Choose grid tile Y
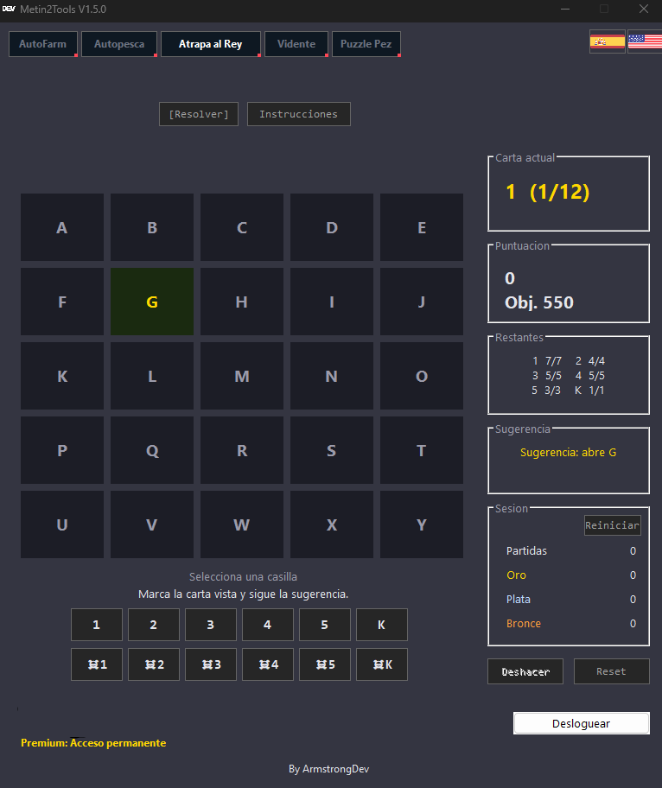662x788 pixels. (x=422, y=524)
